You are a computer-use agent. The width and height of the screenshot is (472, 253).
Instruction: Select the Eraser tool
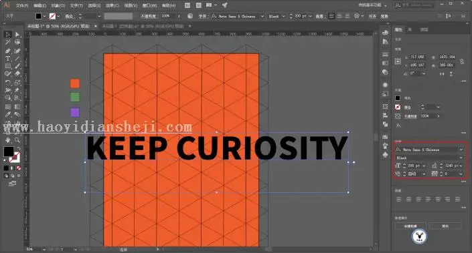tap(17, 74)
